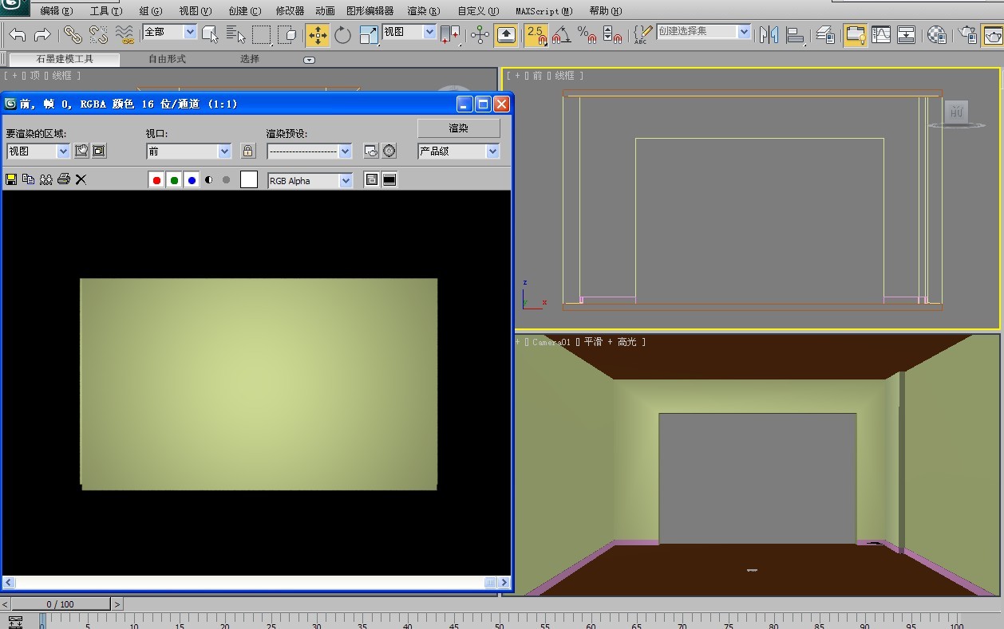Open the Select by Name list

point(235,34)
